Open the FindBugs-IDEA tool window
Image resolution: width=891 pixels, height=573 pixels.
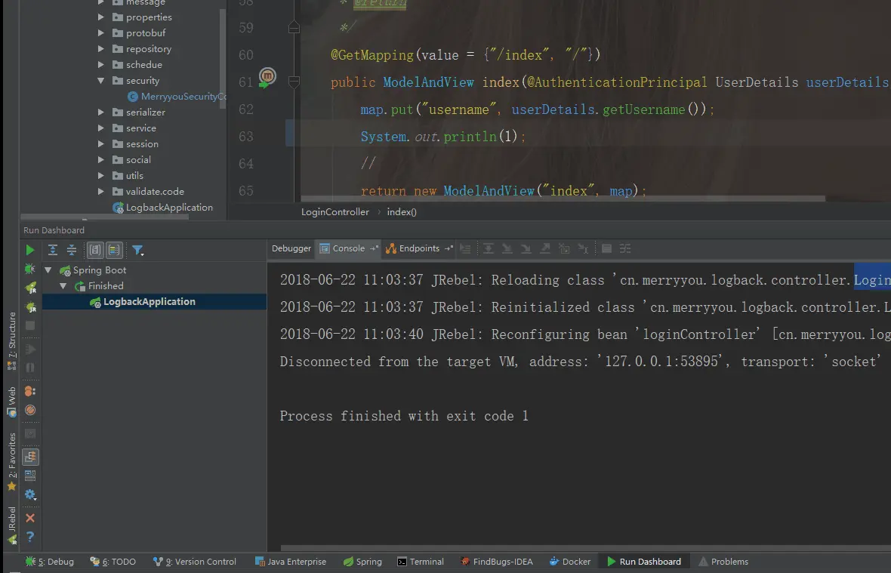pyautogui.click(x=497, y=562)
